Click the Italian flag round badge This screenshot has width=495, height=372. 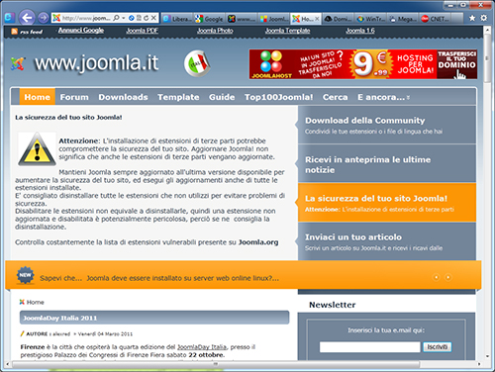pos(197,63)
